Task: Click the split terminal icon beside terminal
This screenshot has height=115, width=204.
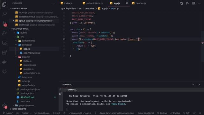Action: click(x=61, y=93)
